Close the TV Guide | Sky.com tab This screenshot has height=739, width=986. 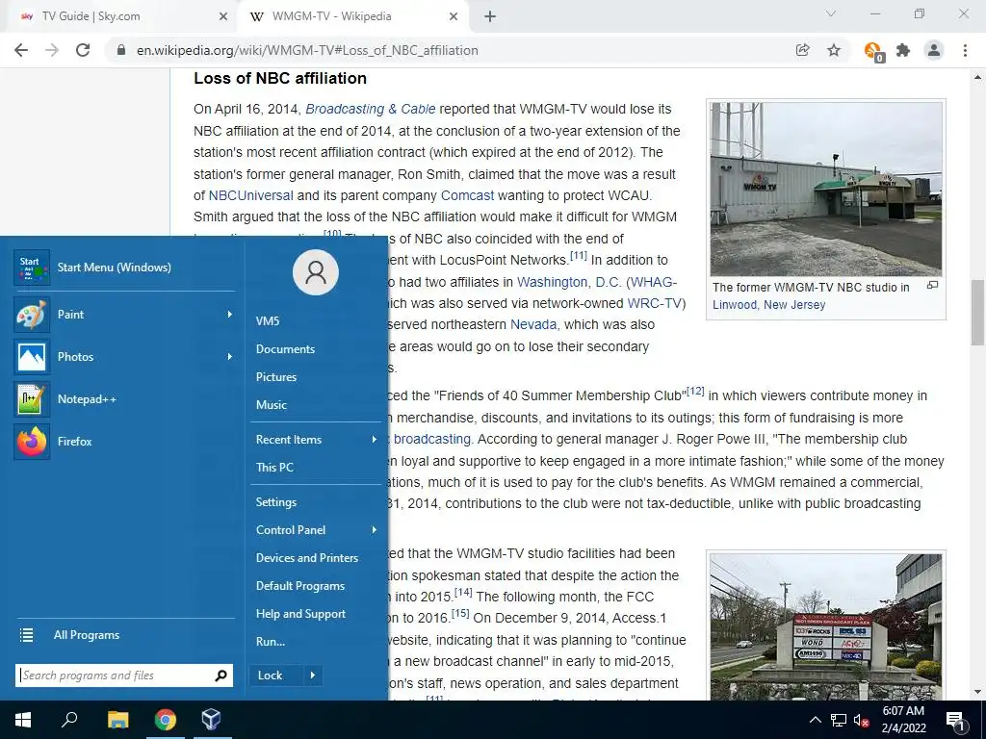pyautogui.click(x=223, y=16)
